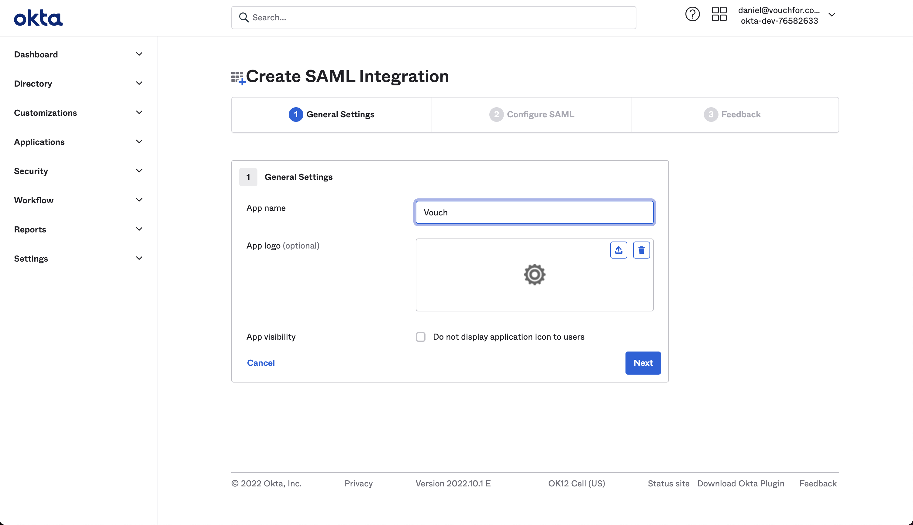Viewport: 913px width, 525px height.
Task: Click the Next button
Action: click(643, 363)
